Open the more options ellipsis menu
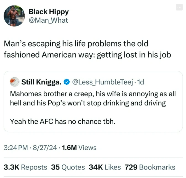Image resolution: width=186 pixels, height=178 pixels. [x=179, y=7]
